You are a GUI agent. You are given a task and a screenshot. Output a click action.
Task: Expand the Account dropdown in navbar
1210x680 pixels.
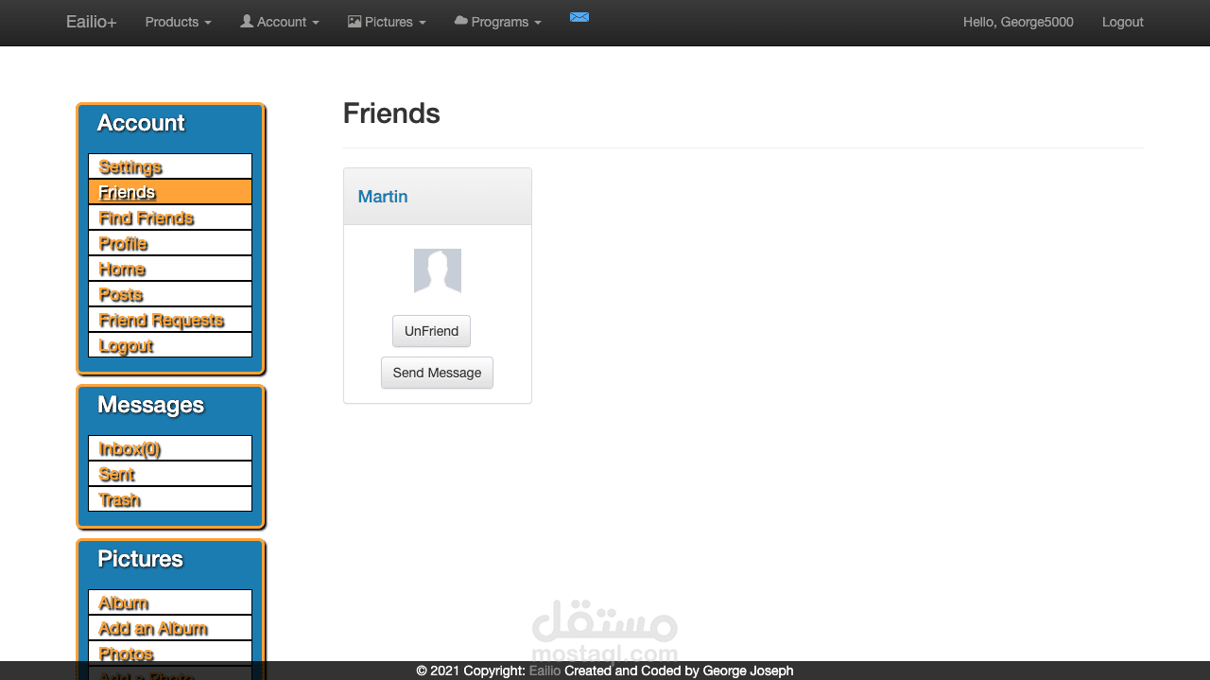tap(280, 22)
